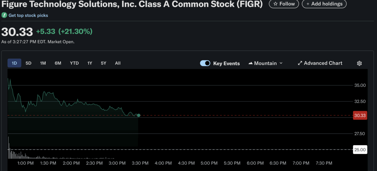
Task: Click the green top stock picks icon
Action: pyautogui.click(x=4, y=15)
